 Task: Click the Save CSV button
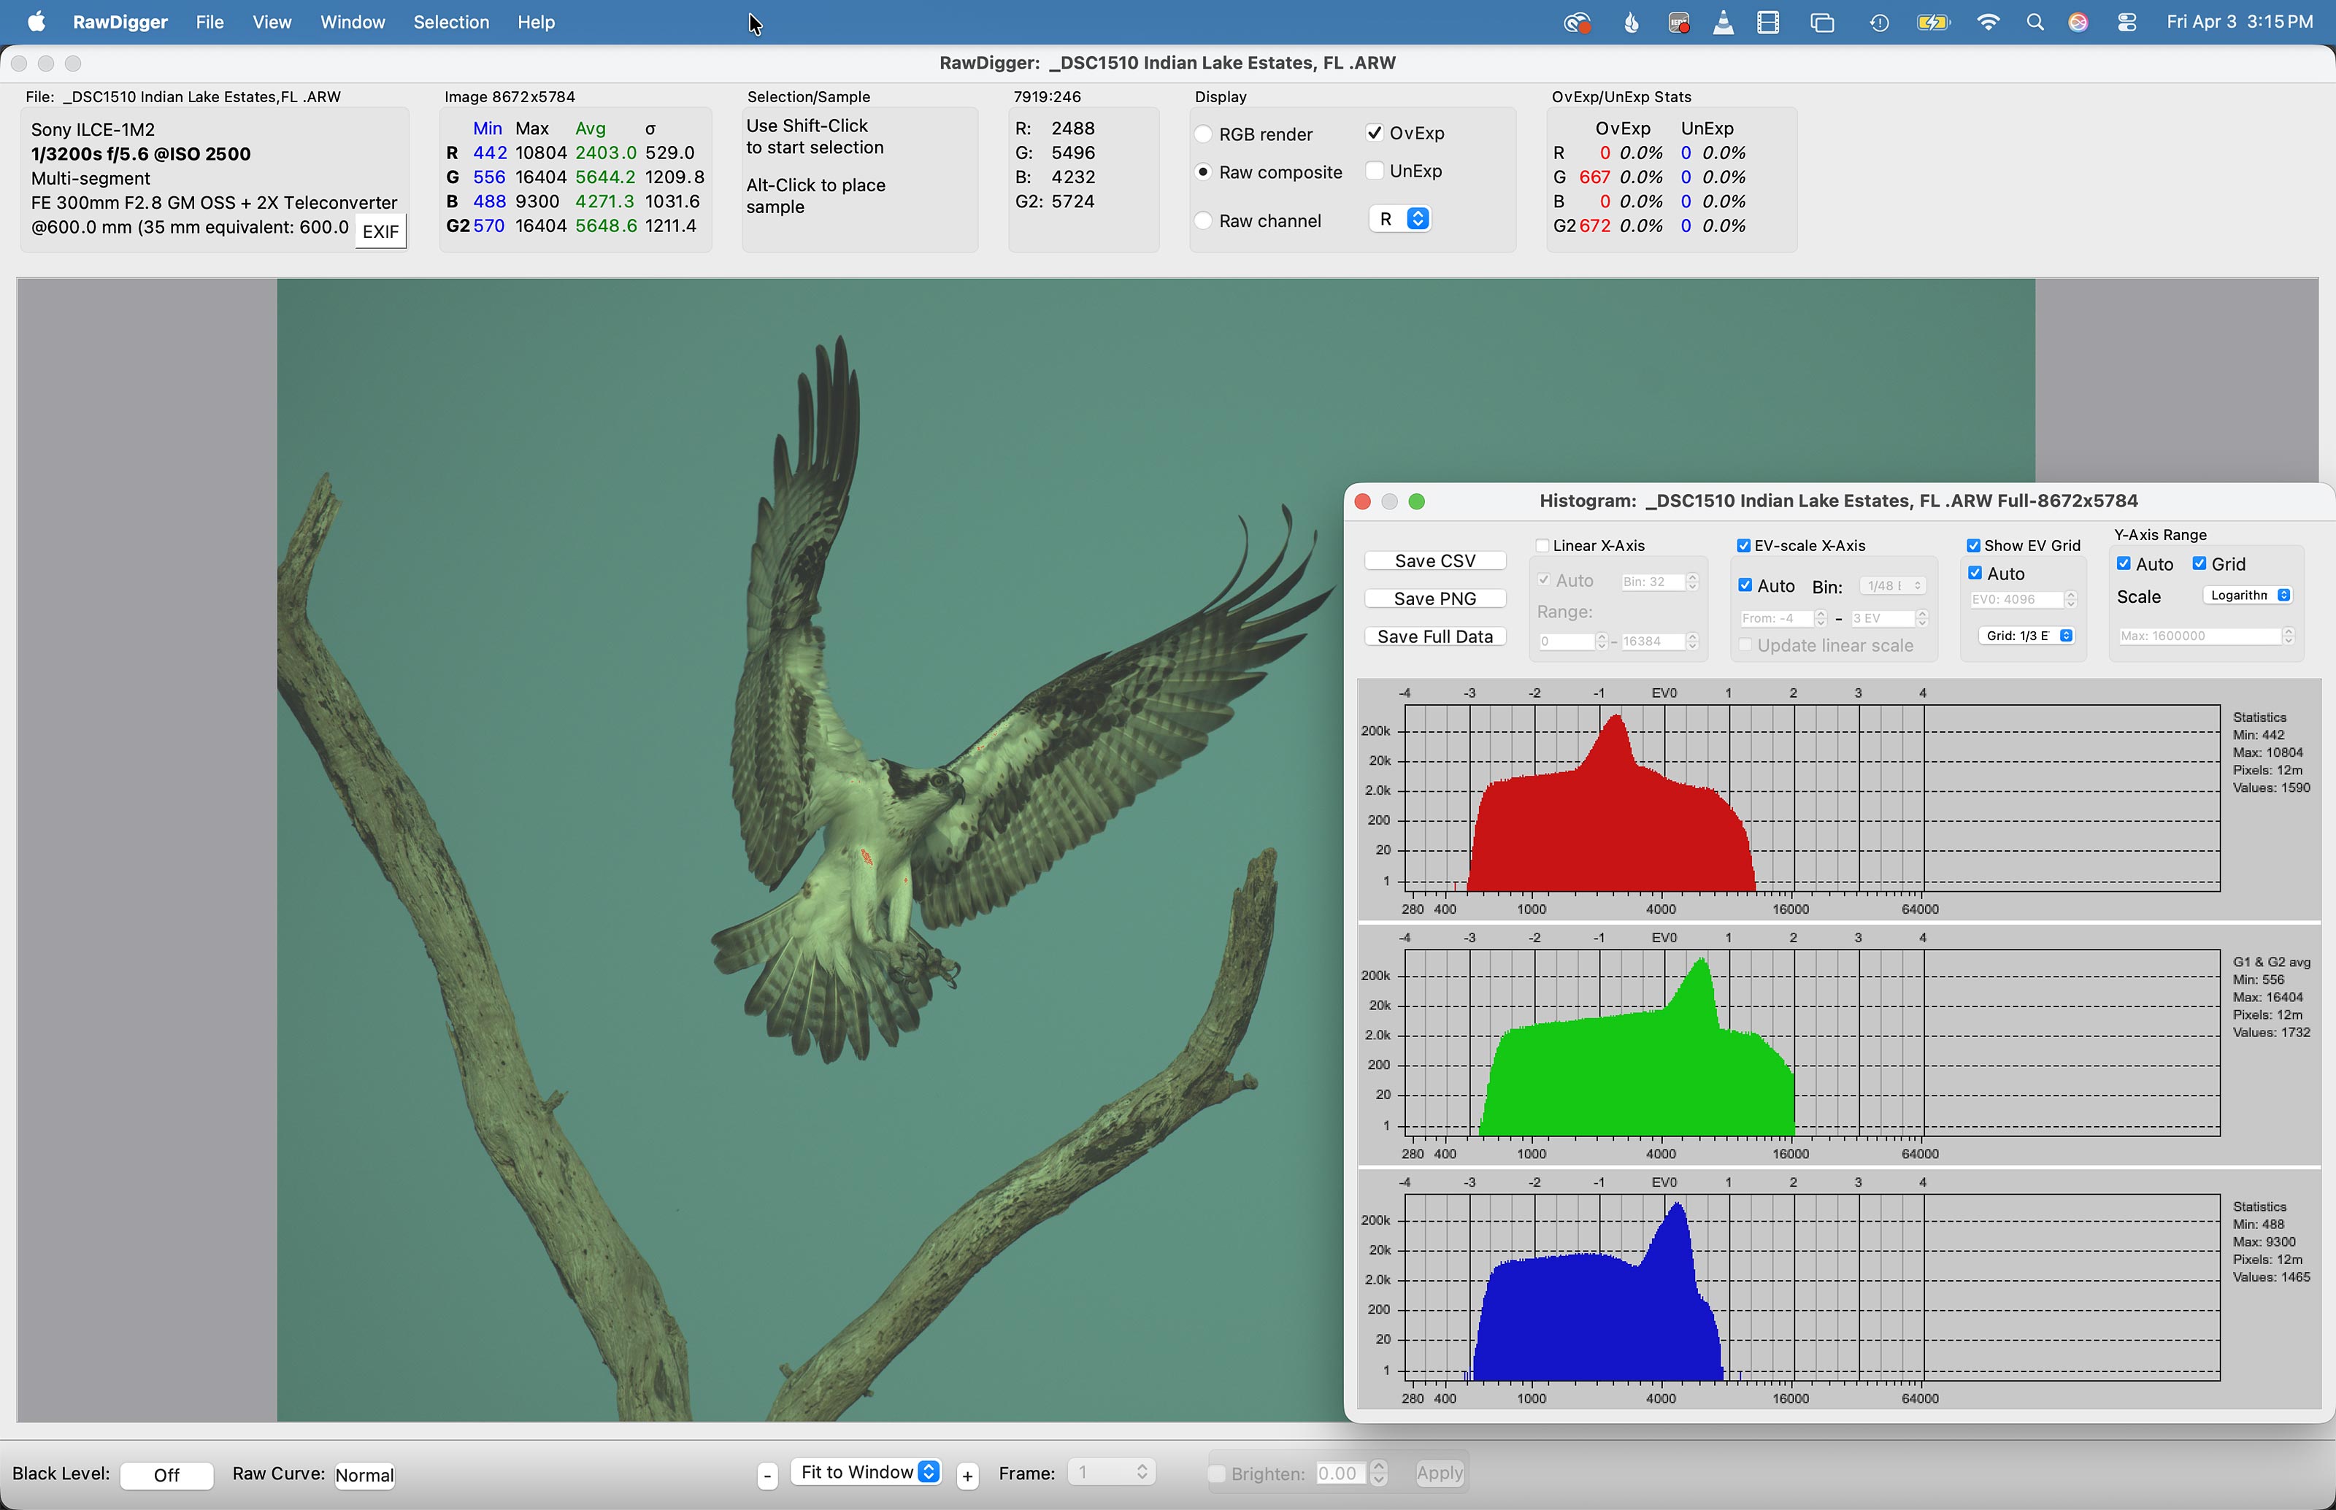(x=1434, y=561)
